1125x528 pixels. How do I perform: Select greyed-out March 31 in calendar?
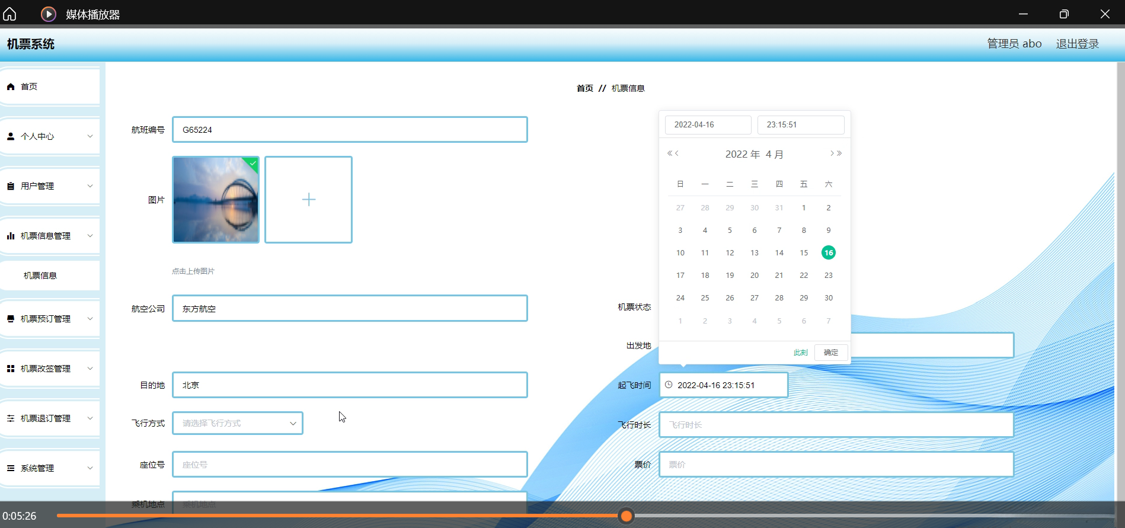tap(779, 208)
